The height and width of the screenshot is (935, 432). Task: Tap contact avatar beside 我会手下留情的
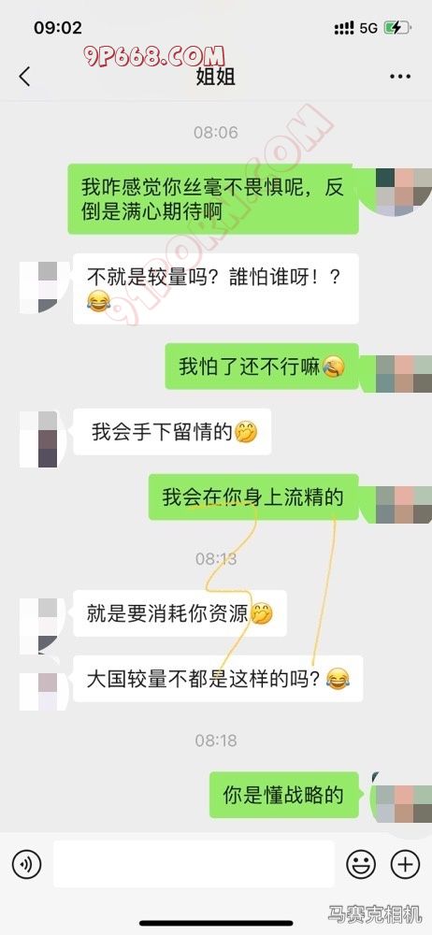pyautogui.click(x=38, y=439)
